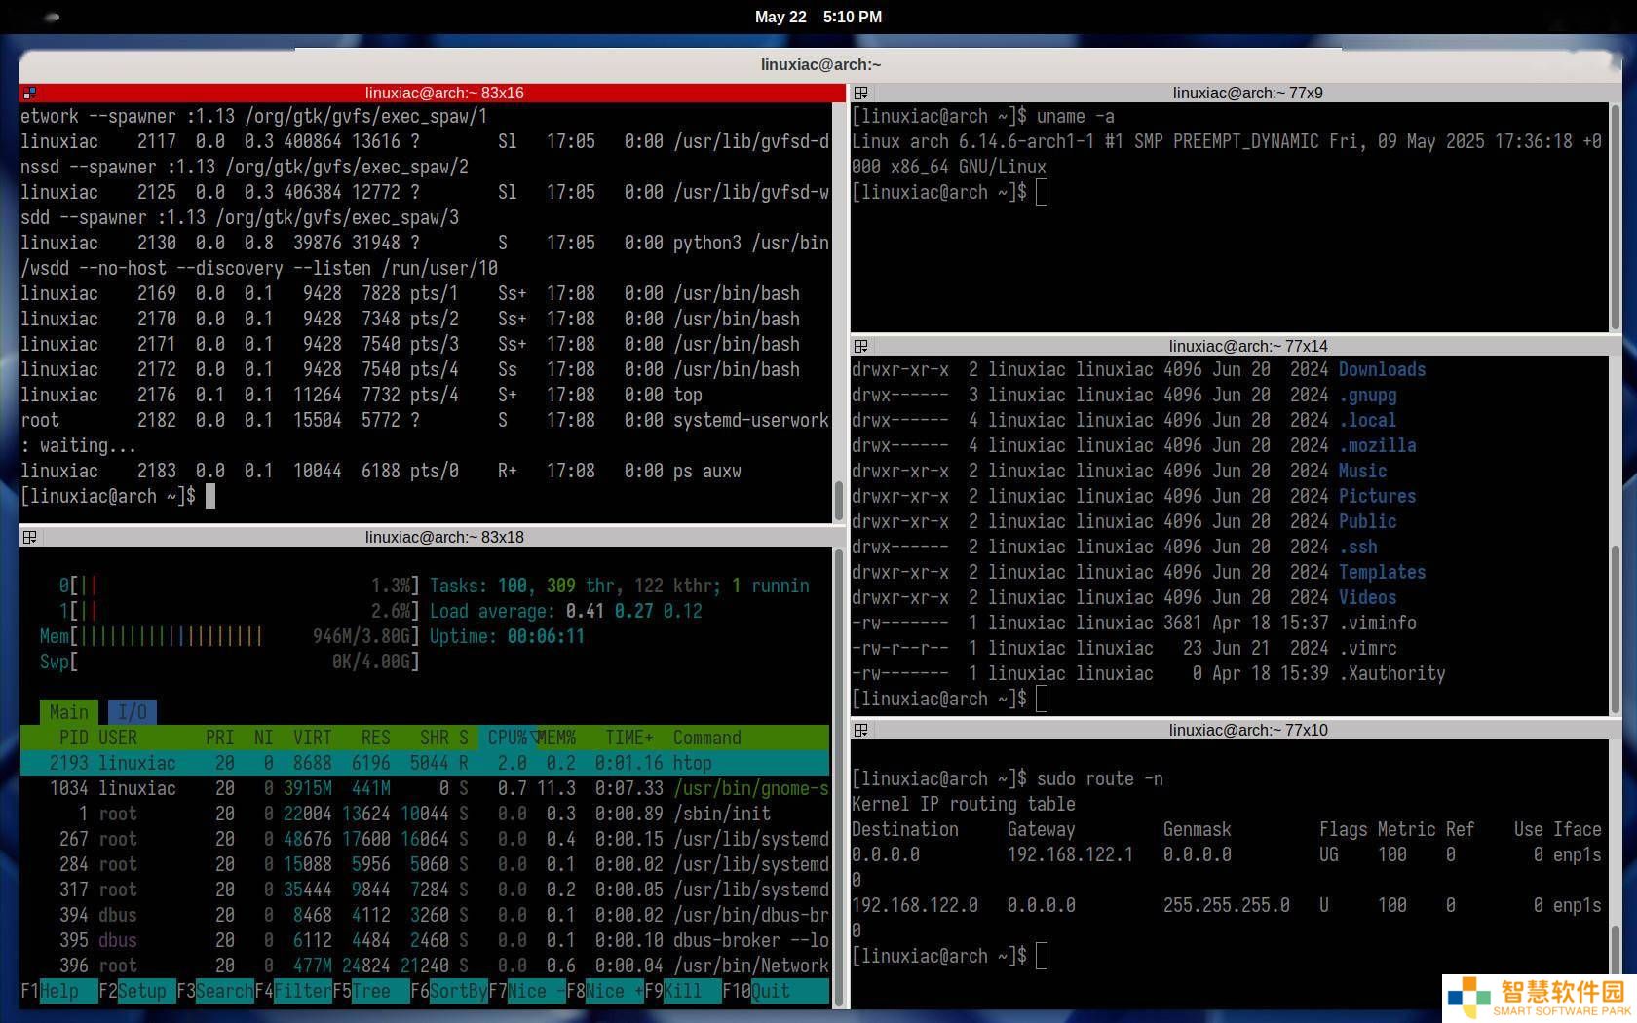Select the Main tab in htop
Screen dimensions: 1637x1023
click(x=69, y=712)
